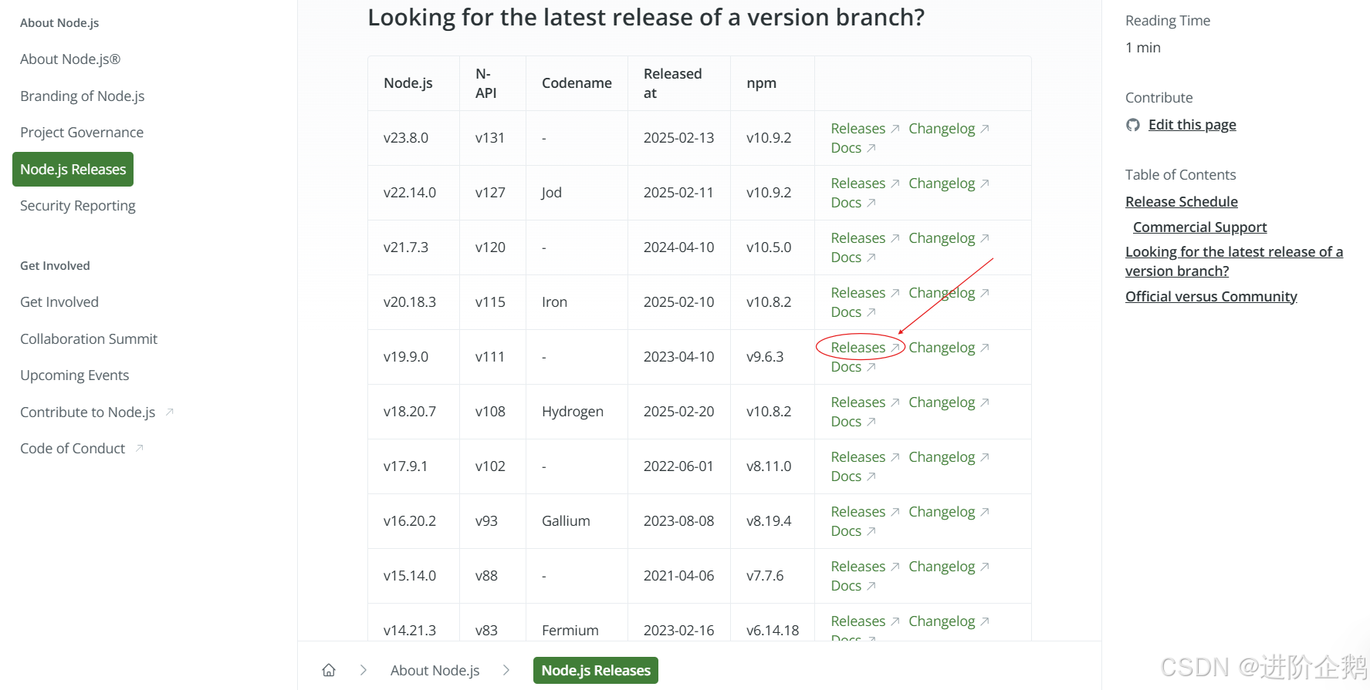
Task: Click the external arrow icon after Contribute to Node.js
Action: coord(170,412)
